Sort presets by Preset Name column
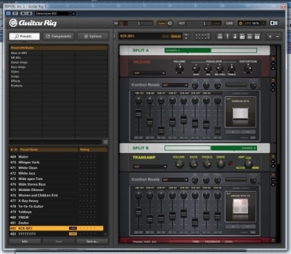The height and width of the screenshot is (254, 291). [48, 149]
